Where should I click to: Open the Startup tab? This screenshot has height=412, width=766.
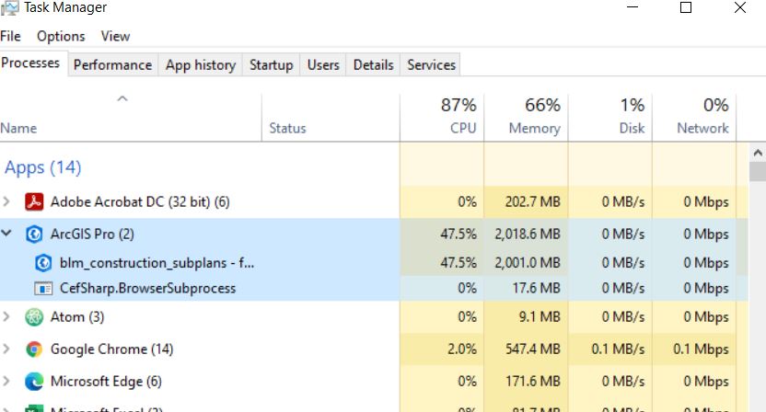pos(272,65)
